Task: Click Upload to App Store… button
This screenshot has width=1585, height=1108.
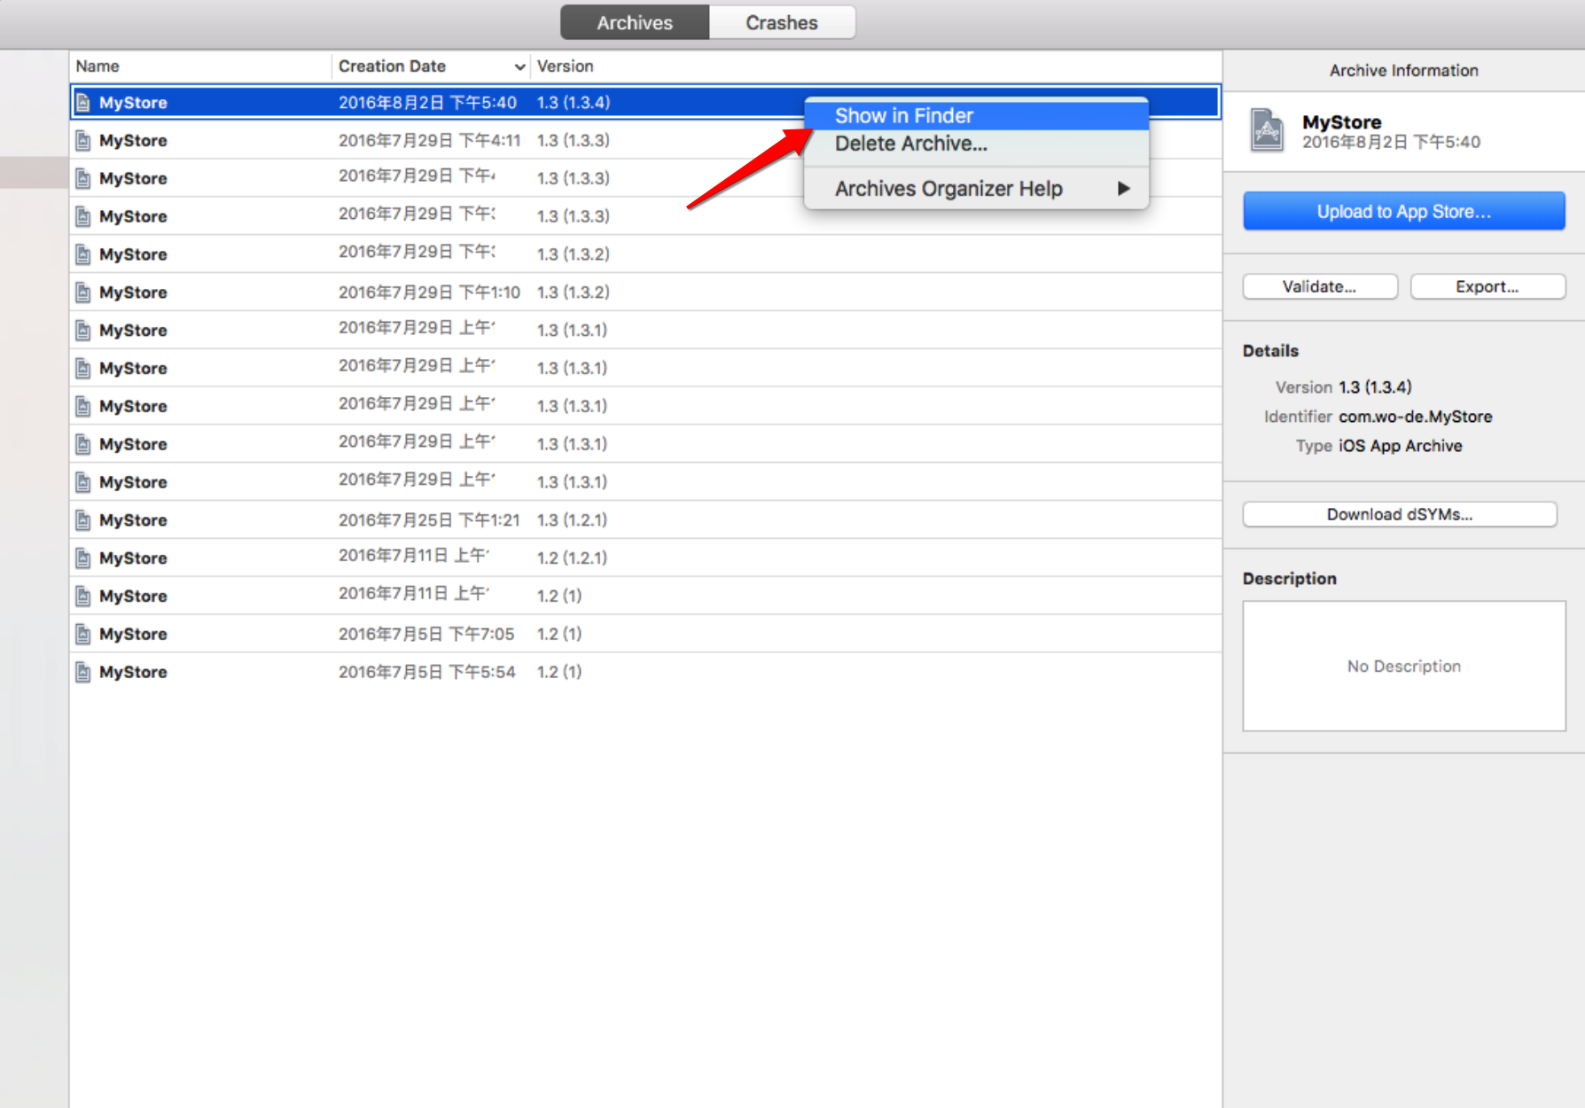Action: pyautogui.click(x=1403, y=212)
